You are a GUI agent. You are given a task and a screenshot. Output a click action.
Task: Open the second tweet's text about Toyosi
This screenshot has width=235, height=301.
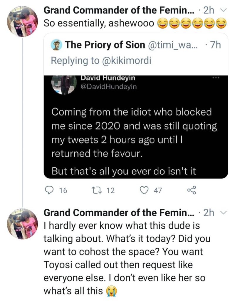(127, 258)
